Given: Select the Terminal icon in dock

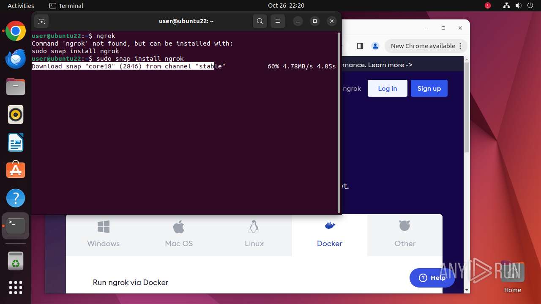Looking at the screenshot, I should coord(16,226).
